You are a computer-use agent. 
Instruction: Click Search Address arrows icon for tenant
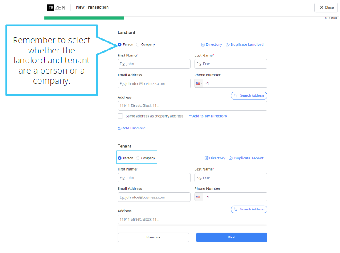(x=235, y=209)
